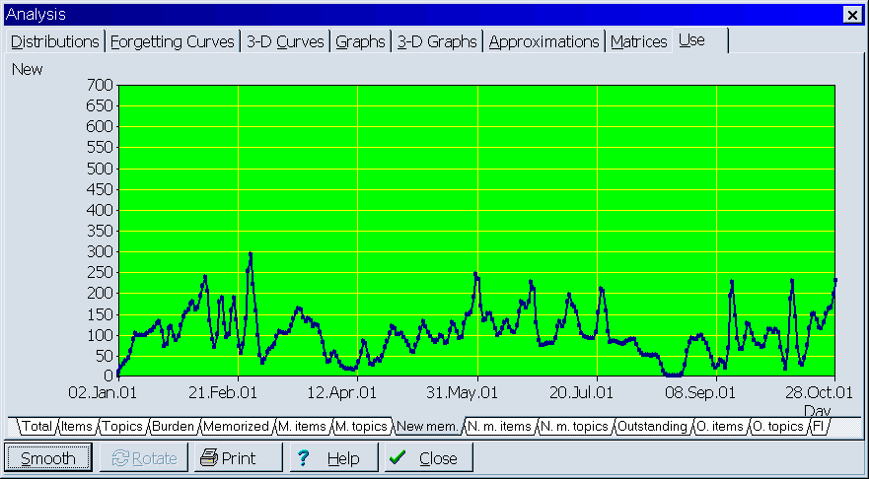Screen dimensions: 869x479
Task: Open the N. m. items tab
Action: pos(500,427)
